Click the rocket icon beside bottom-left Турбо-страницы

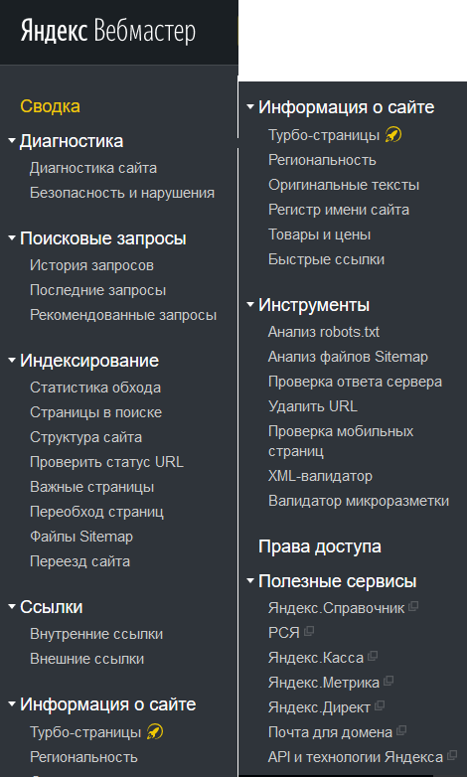click(x=155, y=732)
